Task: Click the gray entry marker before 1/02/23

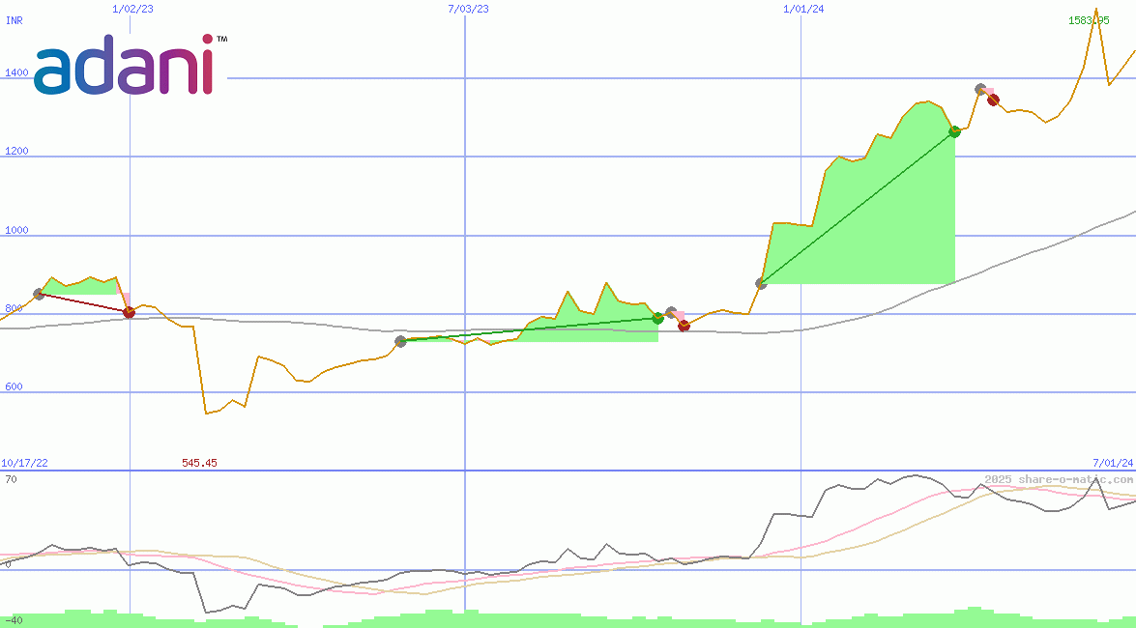Action: pyautogui.click(x=39, y=294)
